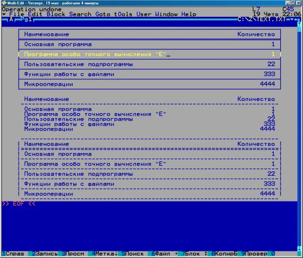Place cursor on the EOF marker line
Image resolution: width=303 pixels, height=258 pixels.
point(19,203)
